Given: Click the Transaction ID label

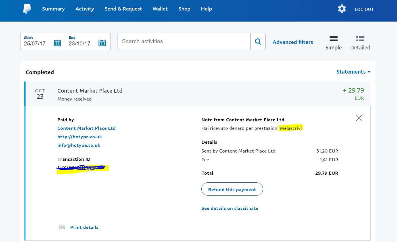Looking at the screenshot, I should tap(74, 159).
